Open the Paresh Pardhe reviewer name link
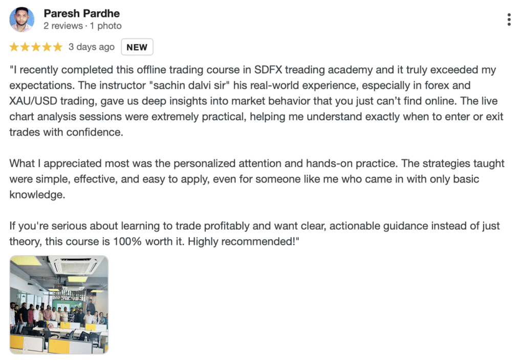 pyautogui.click(x=82, y=13)
